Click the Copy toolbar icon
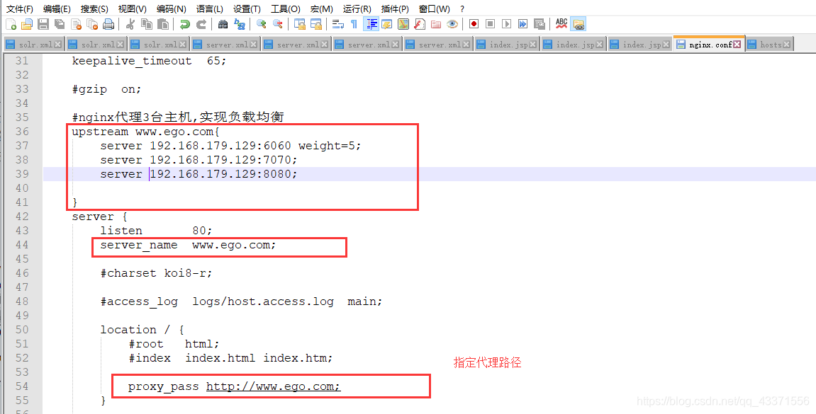 [147, 24]
